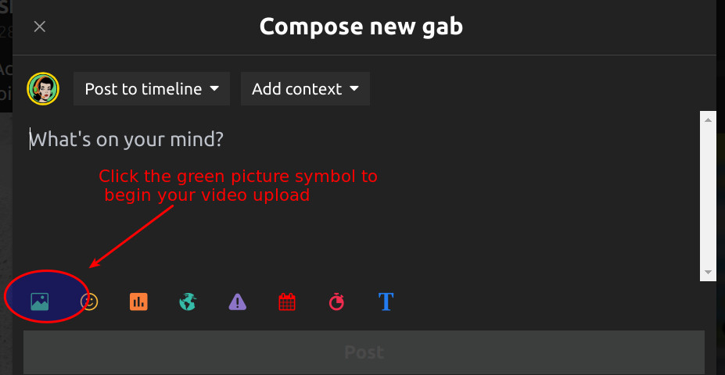Click the caret arrow beside "Add context"
The width and height of the screenshot is (725, 375).
(354, 89)
